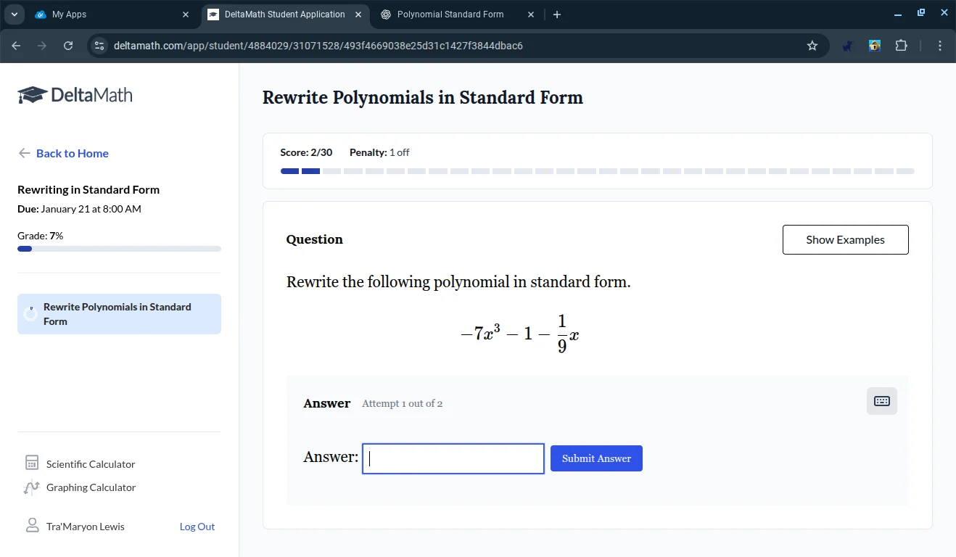Viewport: 956px width, 557px height.
Task: Open the Scientific Calculator icon
Action: click(x=32, y=463)
